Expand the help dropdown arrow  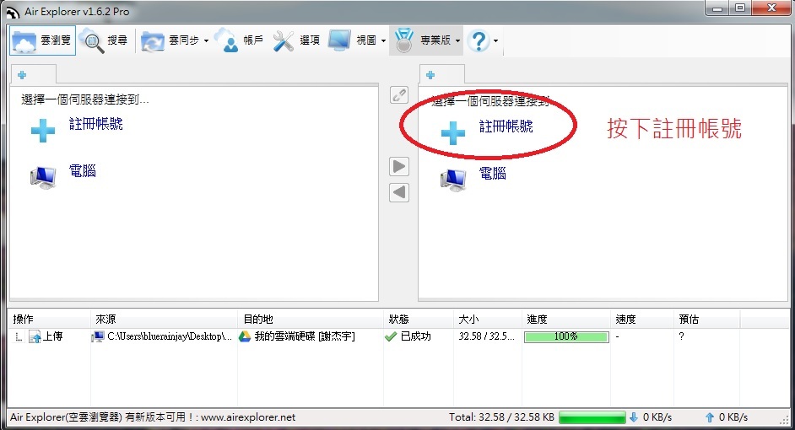pos(496,40)
